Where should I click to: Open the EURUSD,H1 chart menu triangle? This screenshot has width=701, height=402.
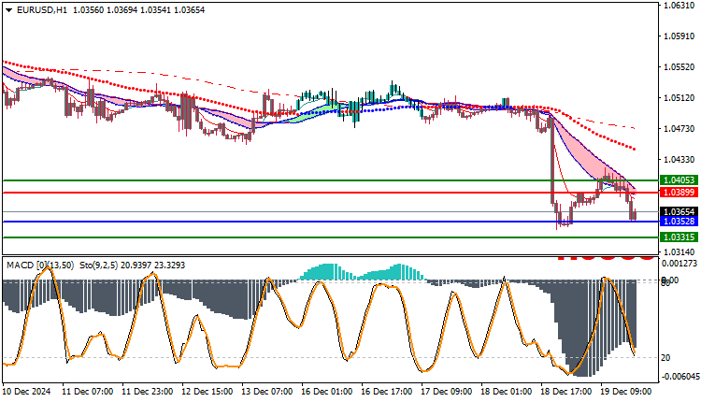[9, 10]
